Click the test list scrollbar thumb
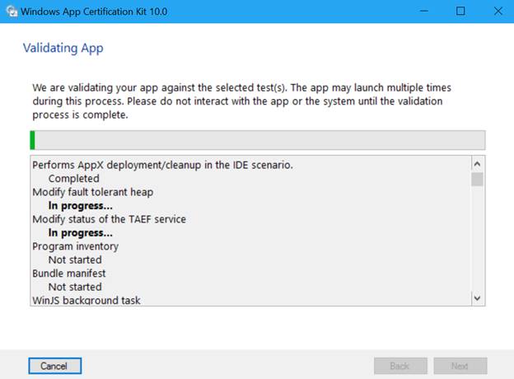 [477, 180]
